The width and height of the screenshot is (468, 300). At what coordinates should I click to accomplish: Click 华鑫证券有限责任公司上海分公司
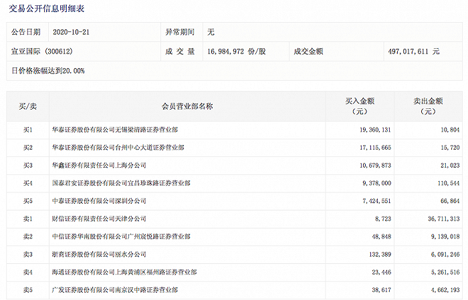tap(99, 166)
